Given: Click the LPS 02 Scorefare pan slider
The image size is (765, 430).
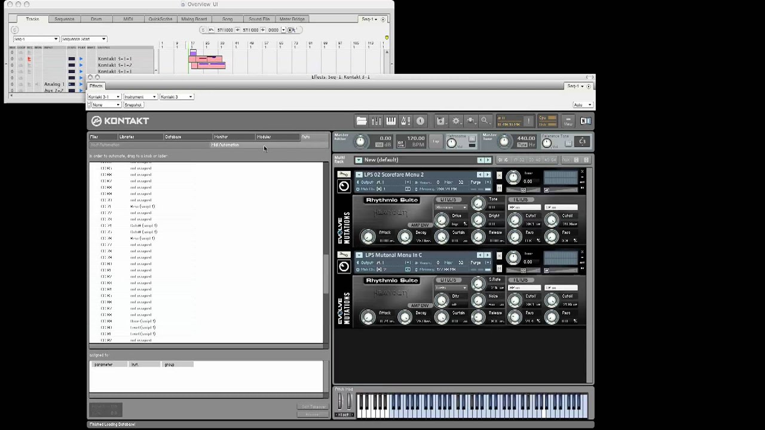Looking at the screenshot, I should point(523,189).
